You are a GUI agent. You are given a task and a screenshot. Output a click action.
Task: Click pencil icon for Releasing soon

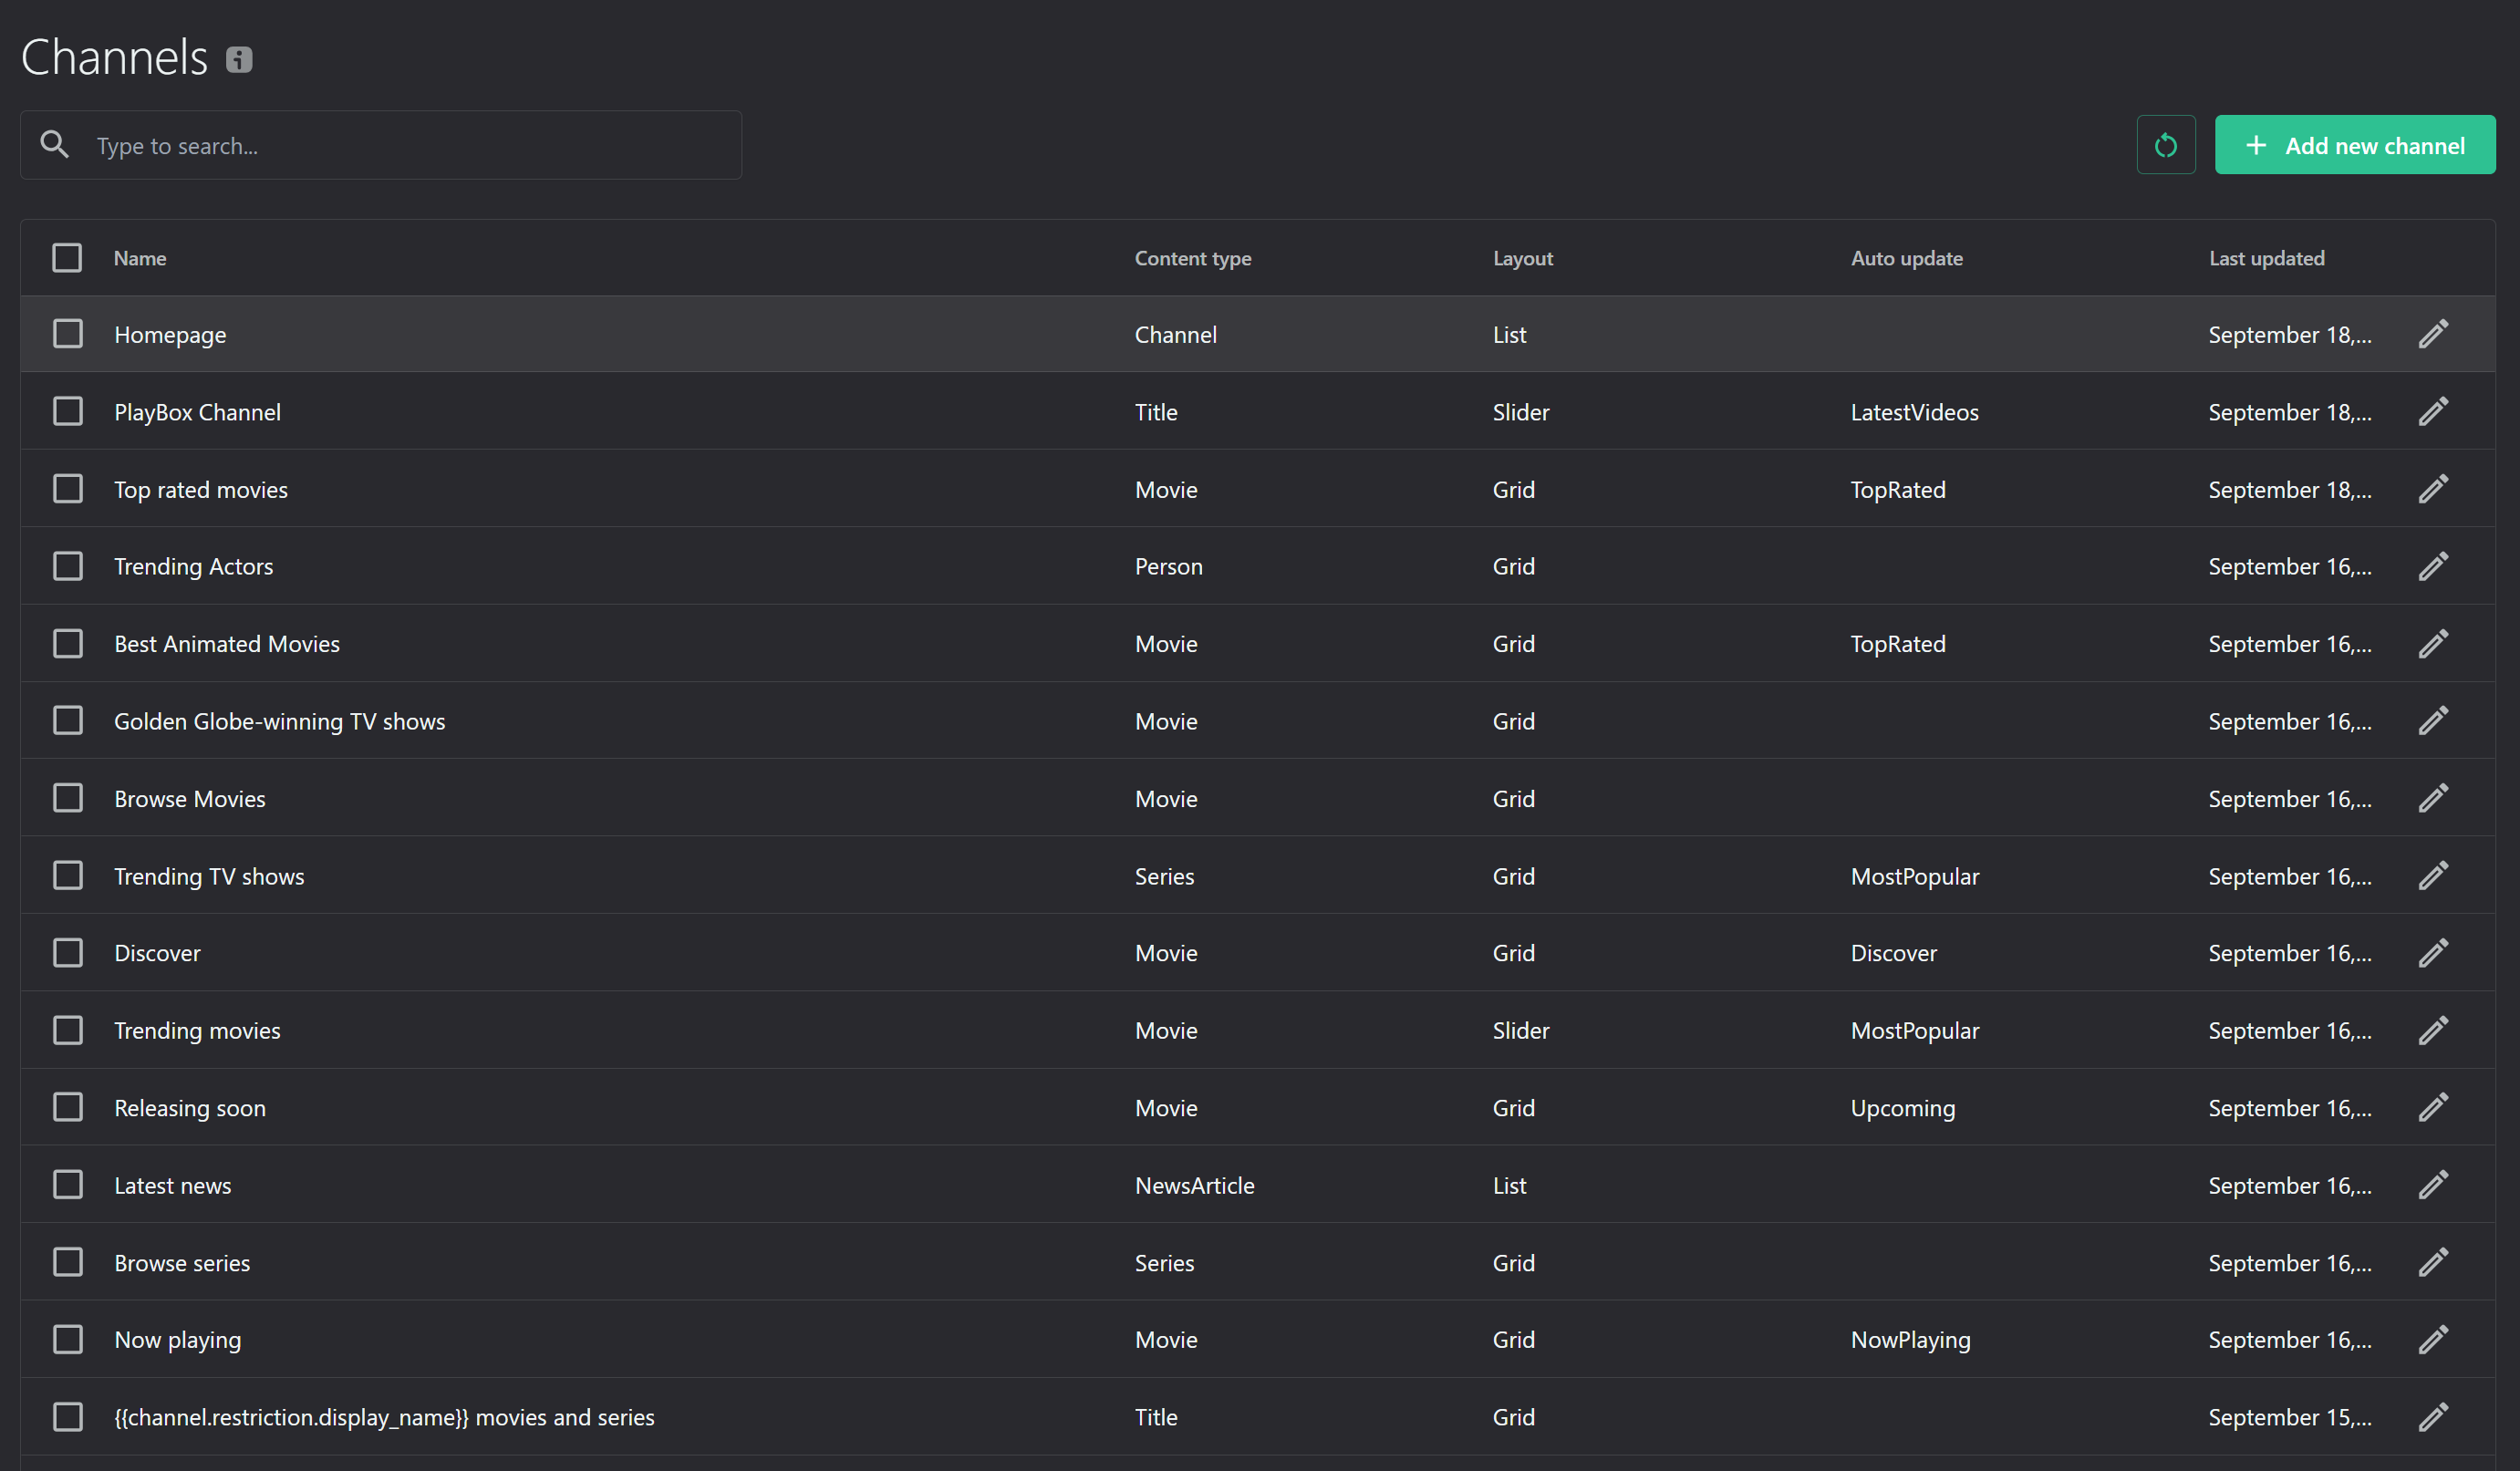coord(2433,1107)
